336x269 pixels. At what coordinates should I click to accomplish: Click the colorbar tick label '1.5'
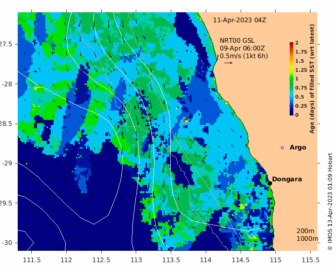pyautogui.click(x=300, y=61)
